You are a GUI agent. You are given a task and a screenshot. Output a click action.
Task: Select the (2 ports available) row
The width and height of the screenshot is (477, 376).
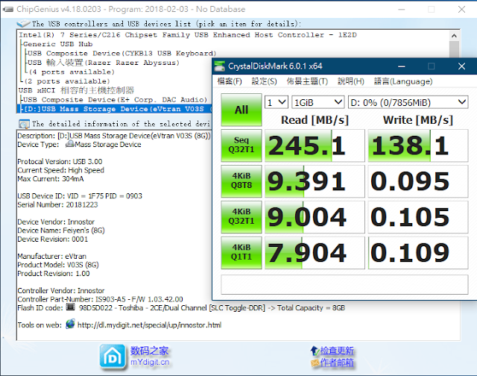click(67, 81)
